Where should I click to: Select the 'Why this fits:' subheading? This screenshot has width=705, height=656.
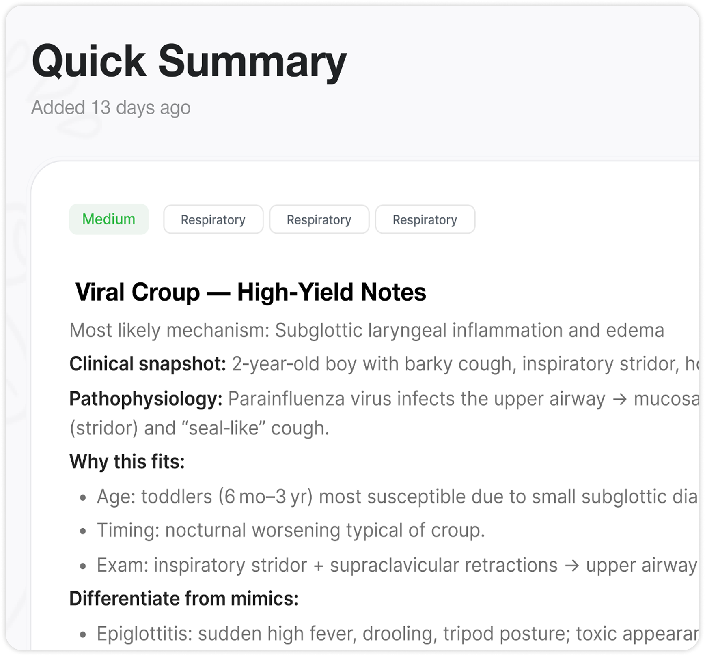[x=127, y=462]
